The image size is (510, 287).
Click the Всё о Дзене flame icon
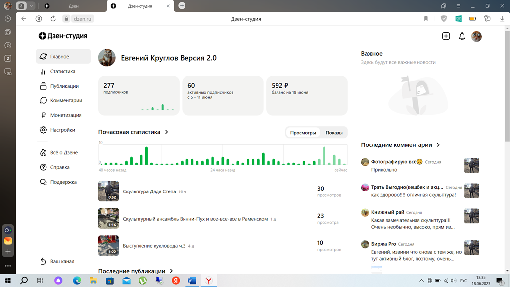[x=43, y=152]
